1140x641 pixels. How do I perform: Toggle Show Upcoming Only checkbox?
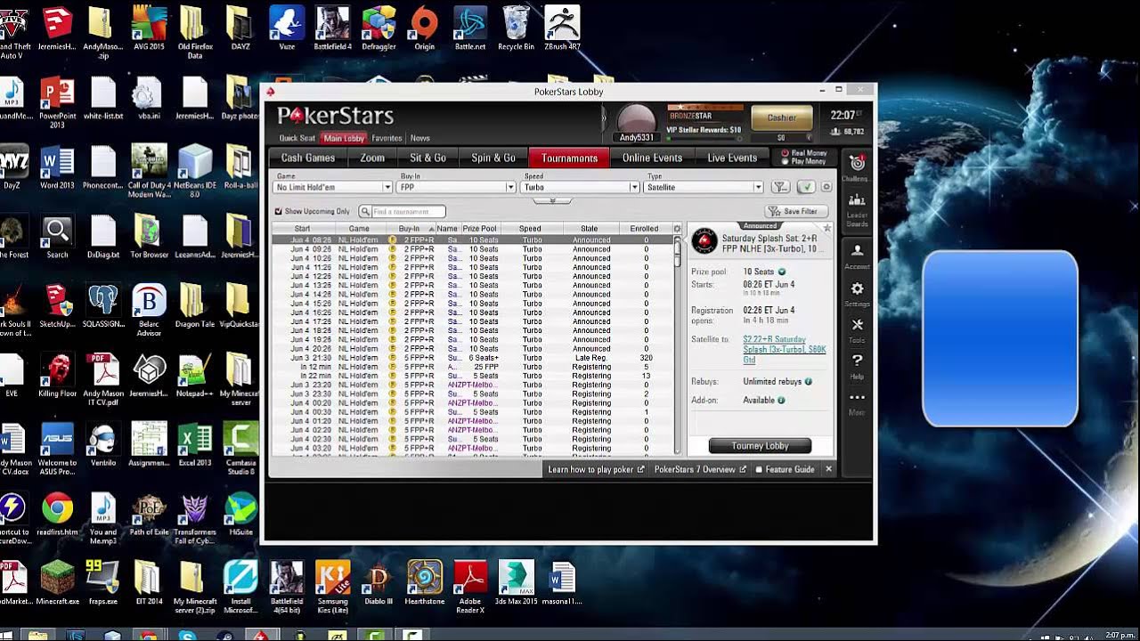coord(278,212)
